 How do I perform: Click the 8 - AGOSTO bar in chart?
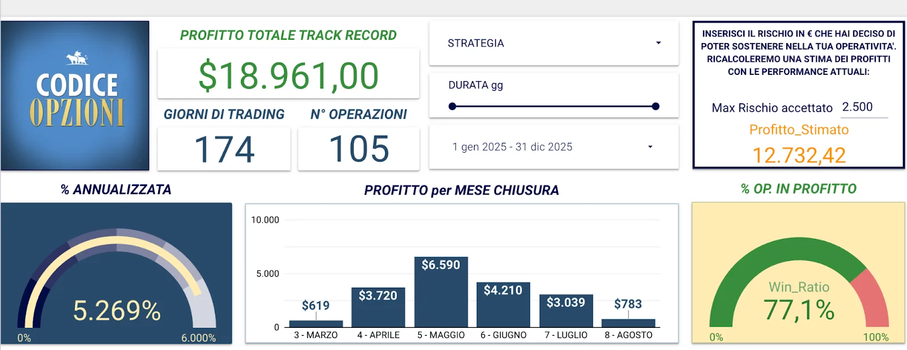(x=628, y=323)
